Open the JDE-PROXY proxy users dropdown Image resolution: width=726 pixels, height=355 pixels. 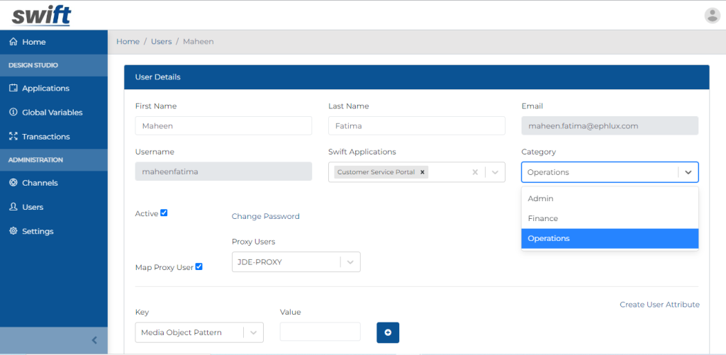coord(350,262)
